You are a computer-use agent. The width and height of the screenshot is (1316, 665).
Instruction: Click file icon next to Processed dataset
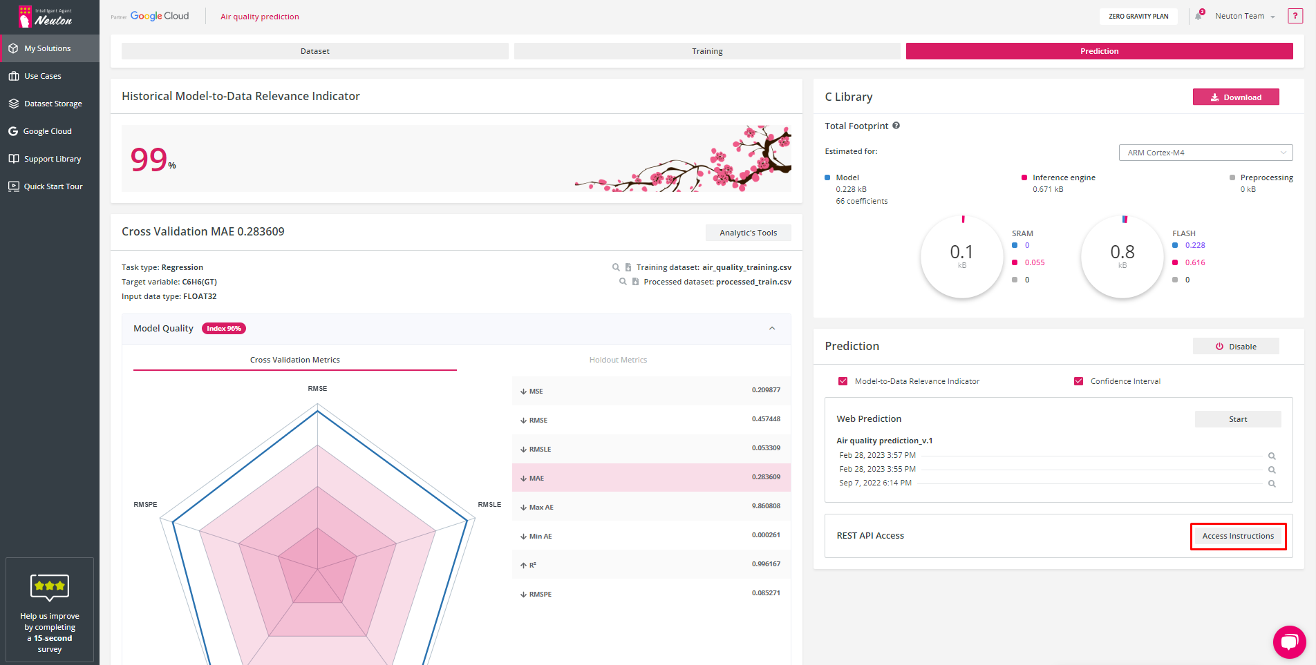click(x=635, y=282)
